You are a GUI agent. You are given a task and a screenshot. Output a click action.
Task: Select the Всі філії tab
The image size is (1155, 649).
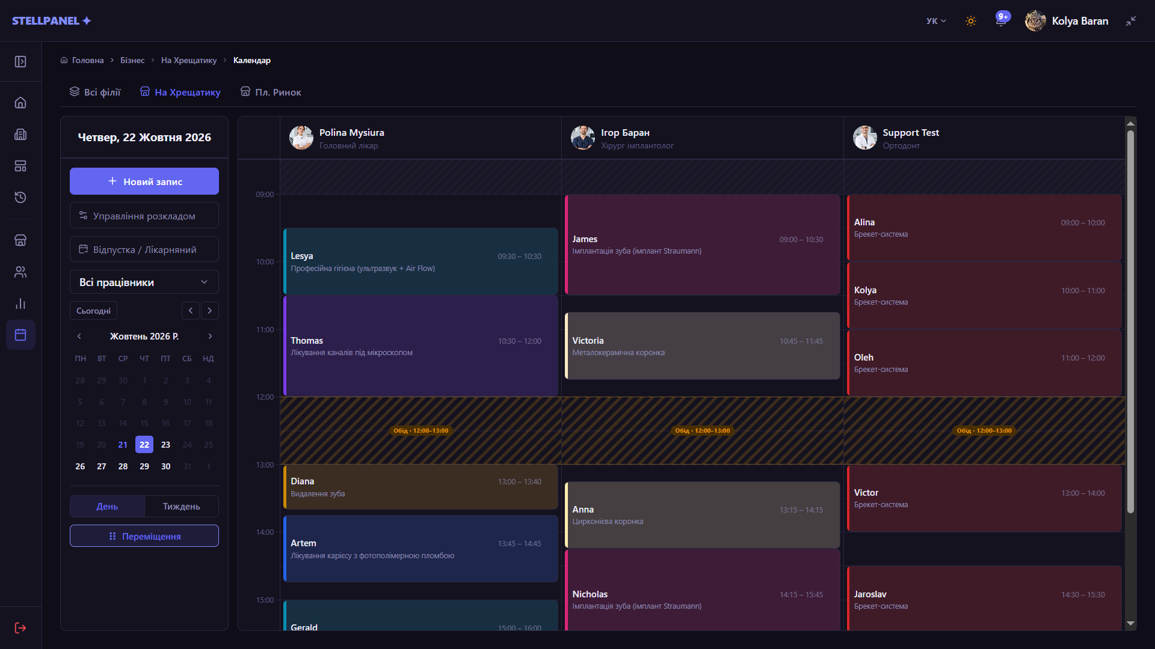coord(95,92)
